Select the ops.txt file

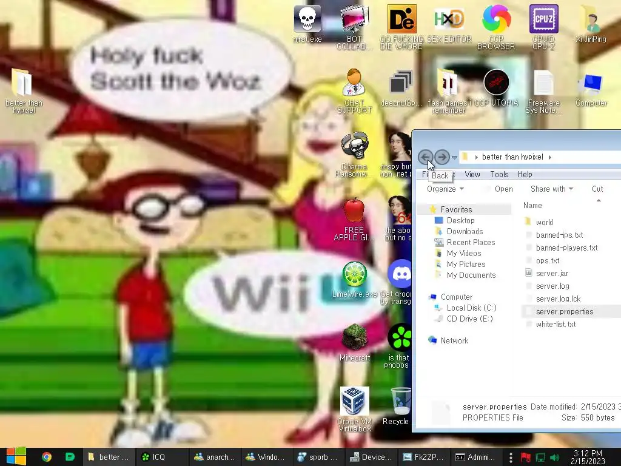point(548,260)
